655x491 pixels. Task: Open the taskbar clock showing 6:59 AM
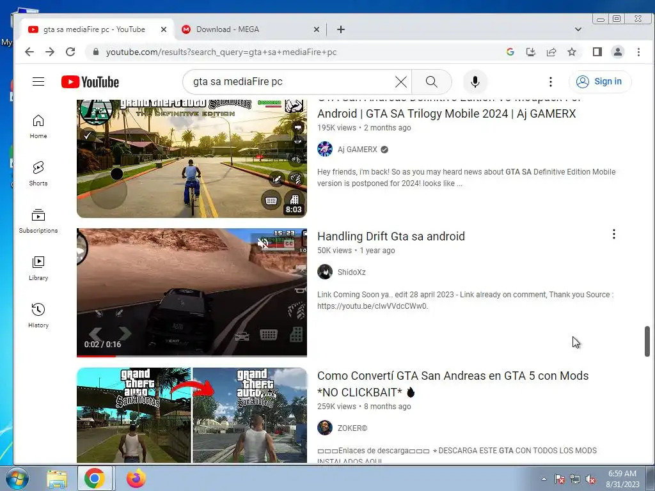click(x=622, y=479)
